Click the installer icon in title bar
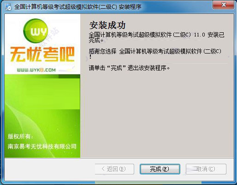The image size is (237, 185). [x=8, y=7]
